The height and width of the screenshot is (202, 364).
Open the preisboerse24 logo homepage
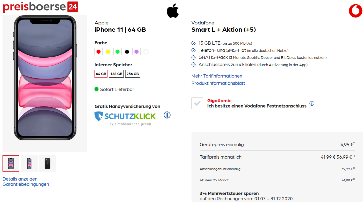(40, 7)
